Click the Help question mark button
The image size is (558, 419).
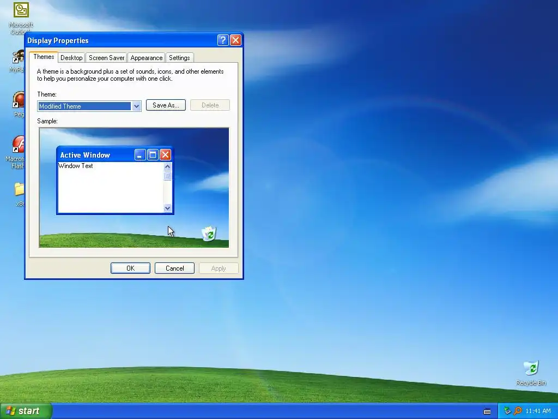pyautogui.click(x=223, y=40)
